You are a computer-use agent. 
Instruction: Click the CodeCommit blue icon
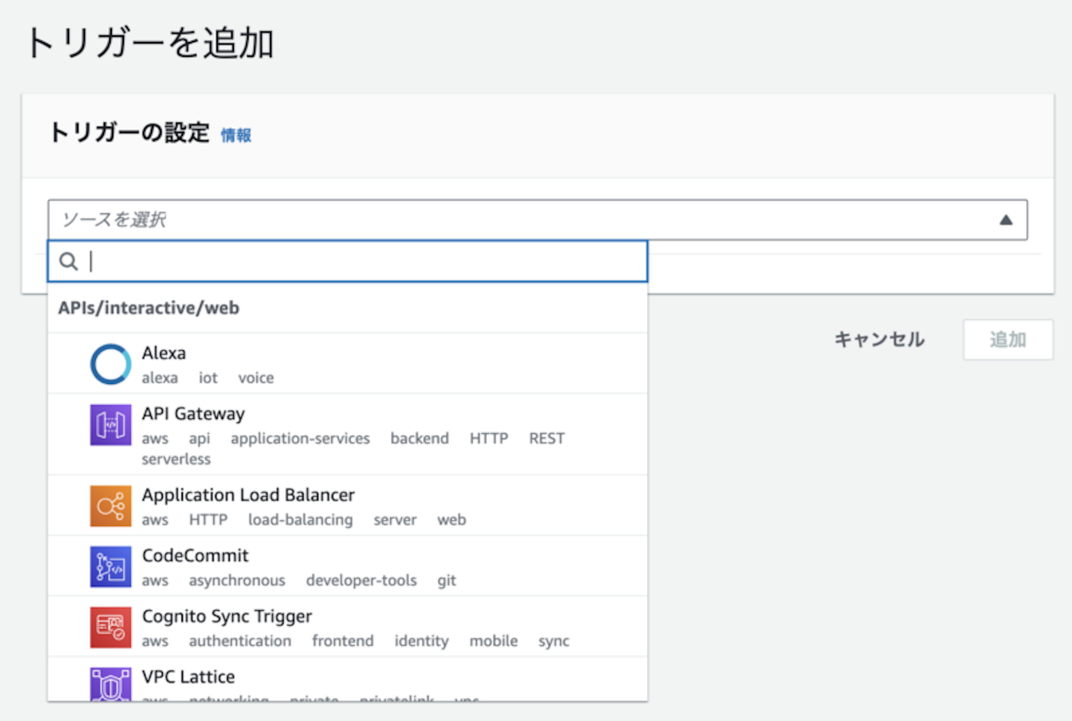click(x=111, y=567)
